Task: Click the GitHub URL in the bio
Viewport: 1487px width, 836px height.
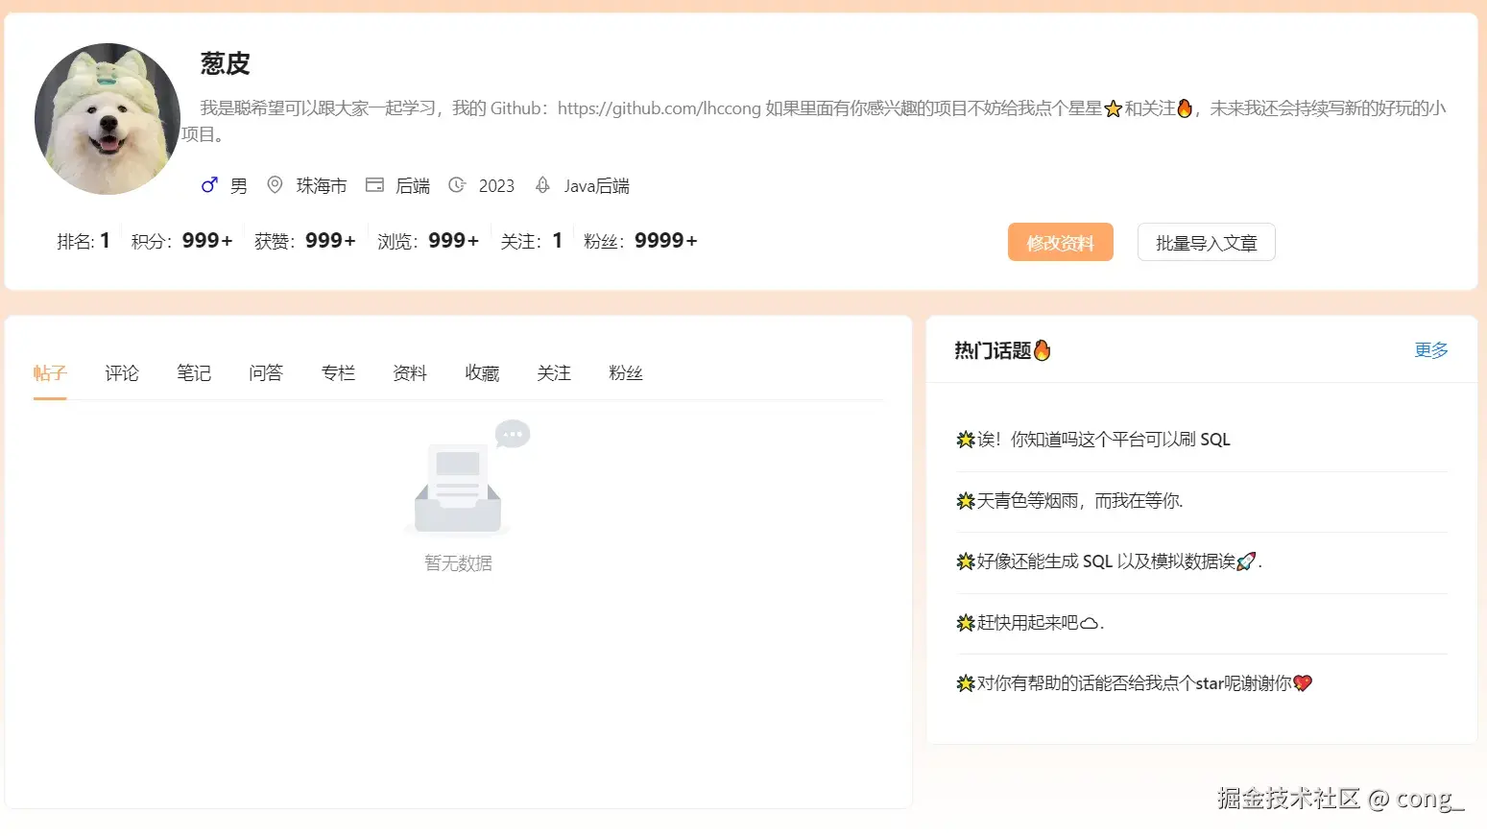Action: [x=659, y=108]
